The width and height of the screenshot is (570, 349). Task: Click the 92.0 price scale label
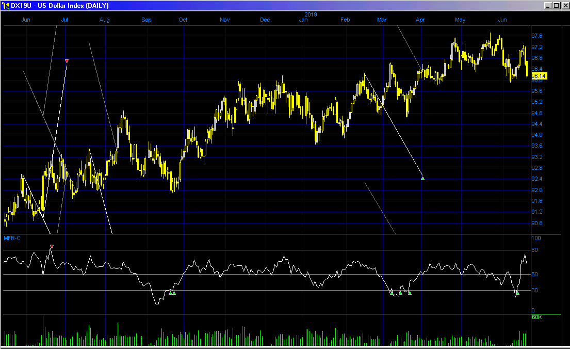click(537, 190)
